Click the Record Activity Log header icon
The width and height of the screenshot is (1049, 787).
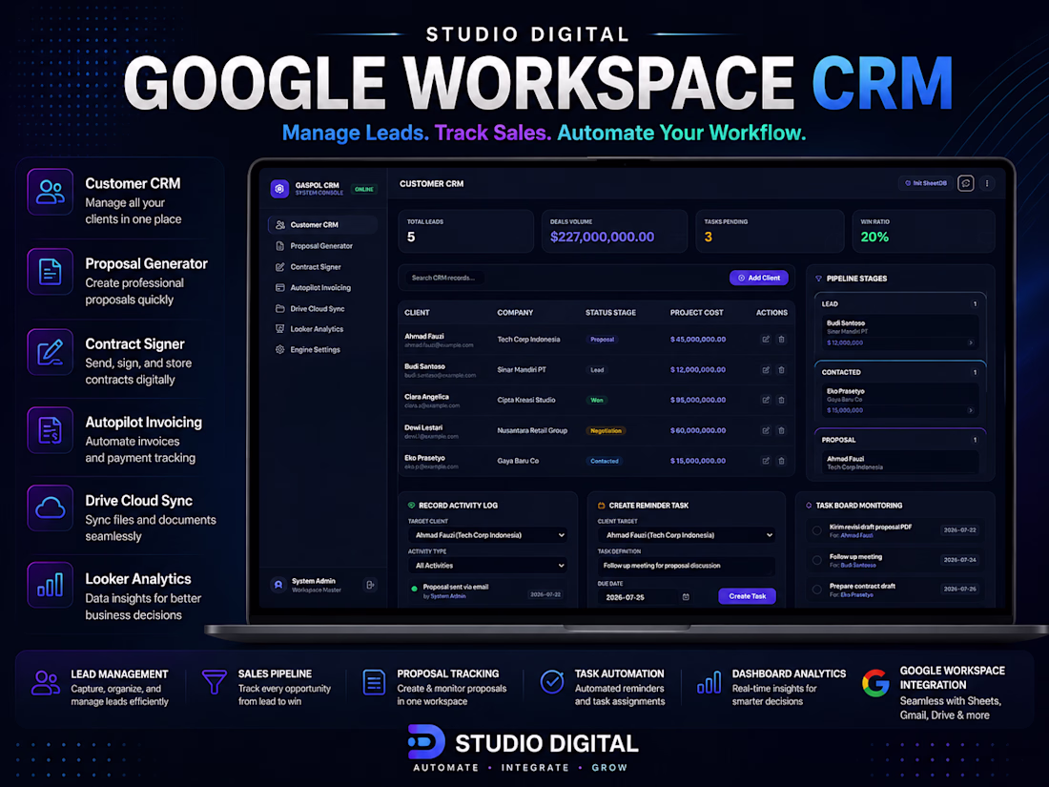click(411, 506)
